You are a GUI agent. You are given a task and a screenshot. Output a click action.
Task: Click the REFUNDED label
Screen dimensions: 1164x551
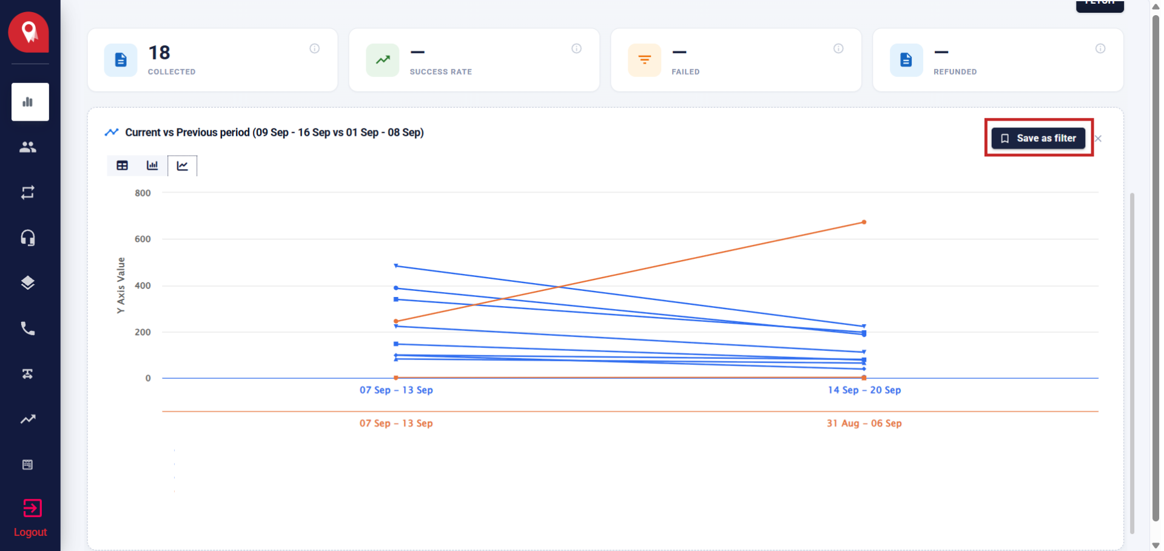(x=955, y=72)
